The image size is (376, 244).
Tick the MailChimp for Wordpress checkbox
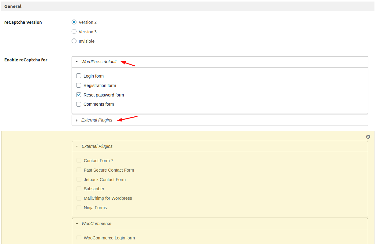pos(79,198)
